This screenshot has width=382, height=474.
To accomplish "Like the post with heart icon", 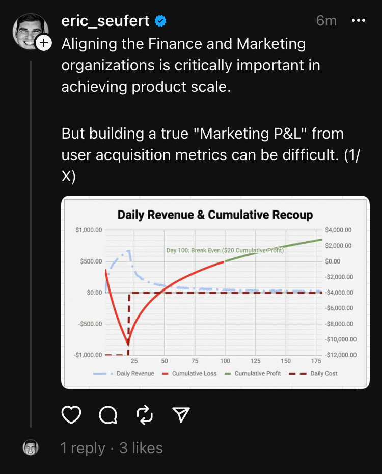I will 71,414.
